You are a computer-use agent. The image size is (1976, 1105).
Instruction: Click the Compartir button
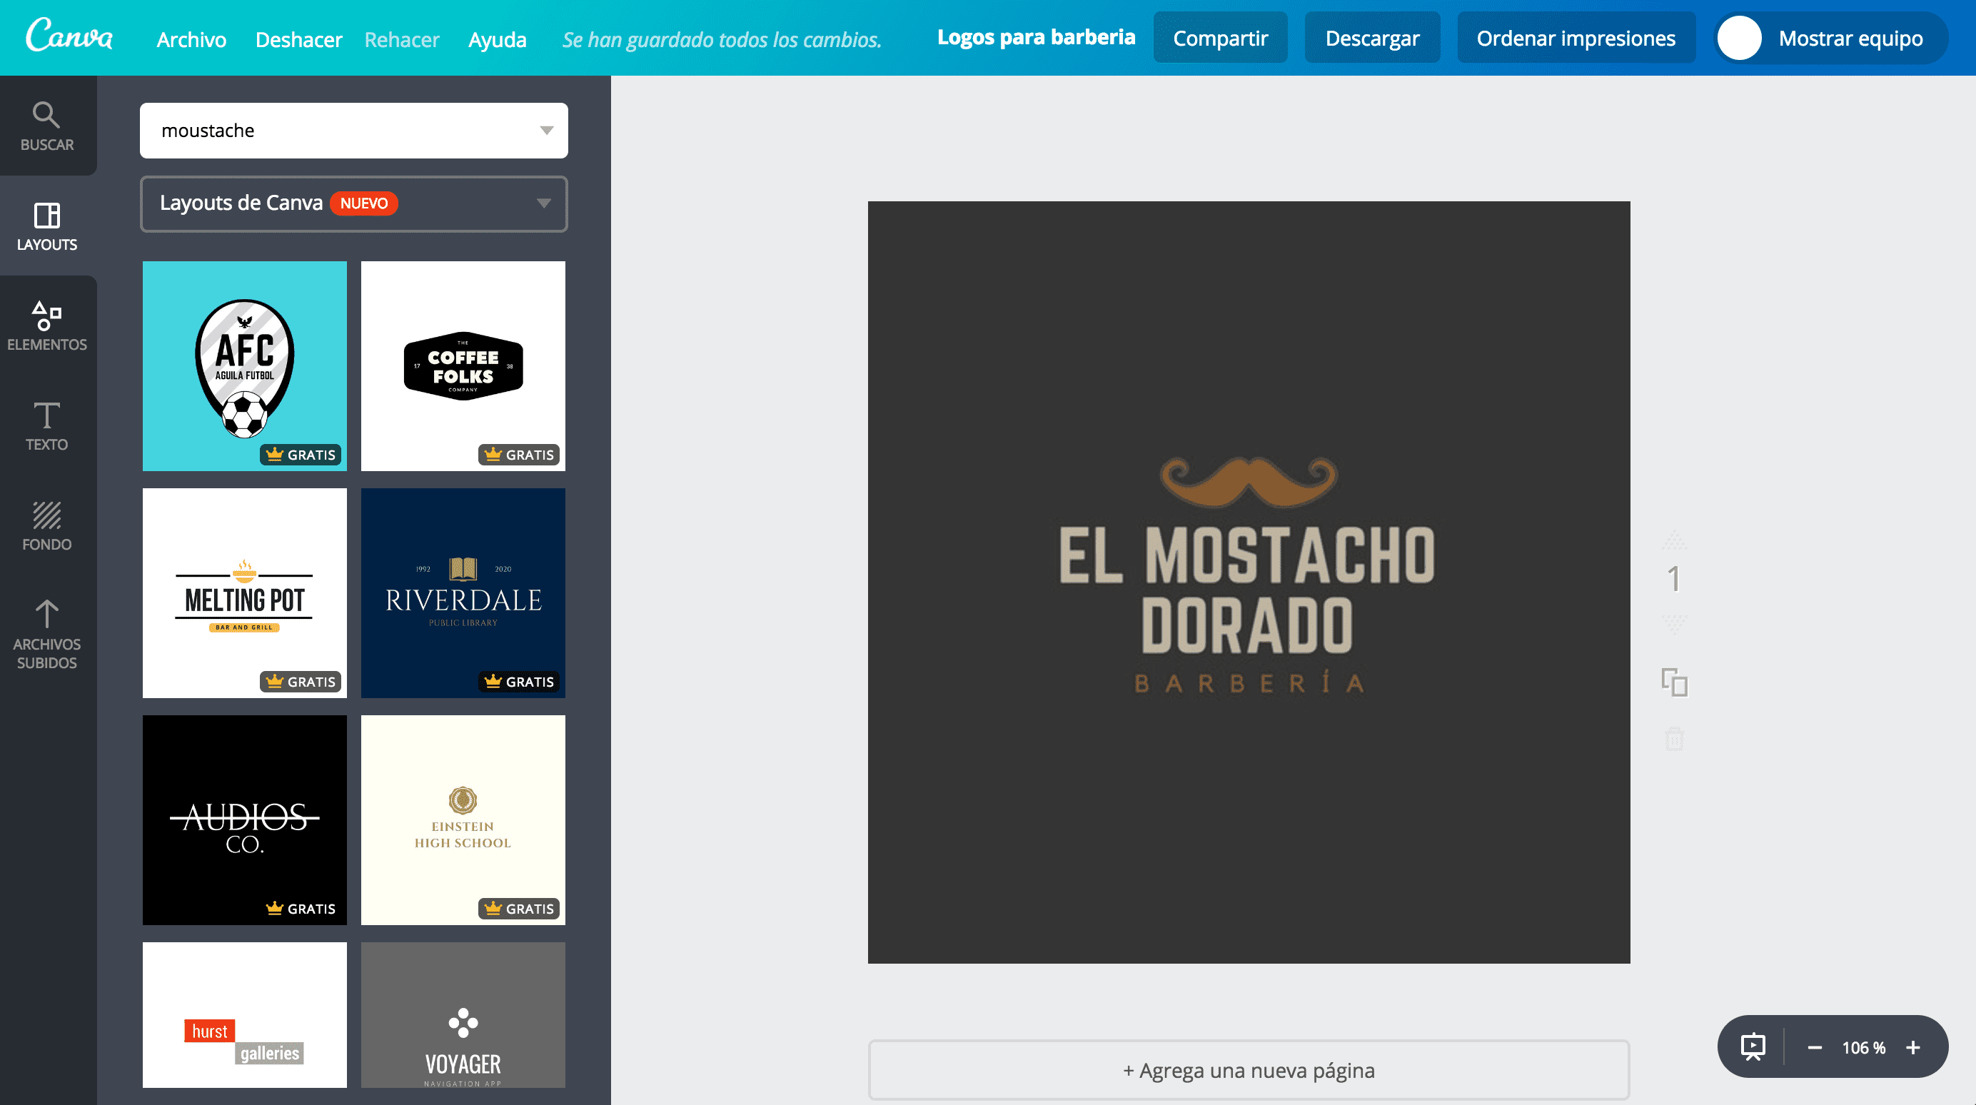tap(1220, 38)
